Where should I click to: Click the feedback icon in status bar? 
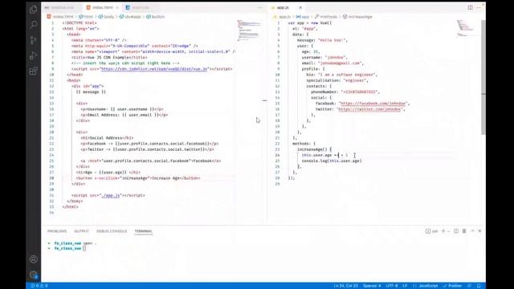[x=469, y=286]
